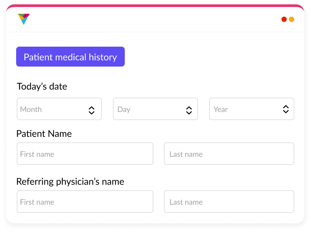The image size is (311, 232).
Task: Click the Month up-down chevron icon
Action: (x=92, y=110)
